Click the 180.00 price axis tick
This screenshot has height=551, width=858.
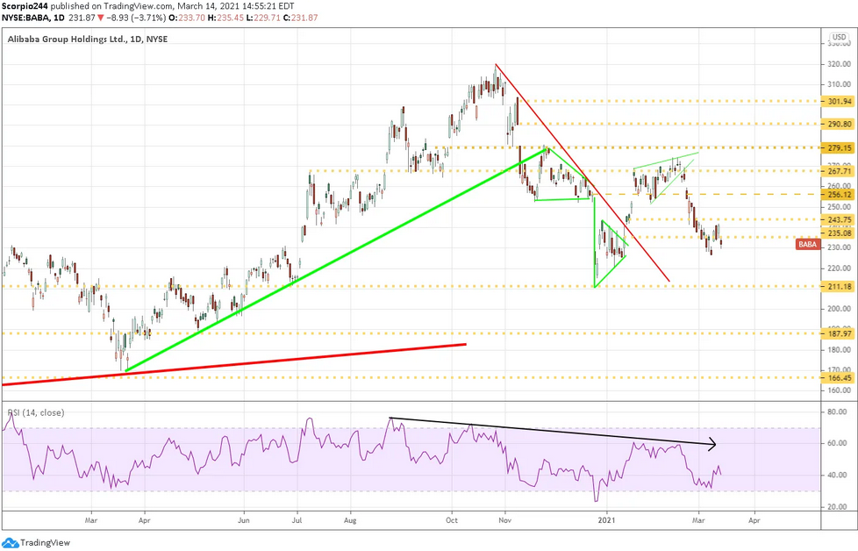point(840,350)
